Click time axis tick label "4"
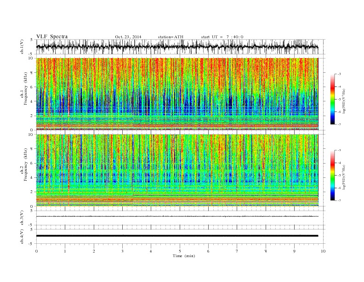This screenshot has height=282, width=364. click(x=151, y=251)
